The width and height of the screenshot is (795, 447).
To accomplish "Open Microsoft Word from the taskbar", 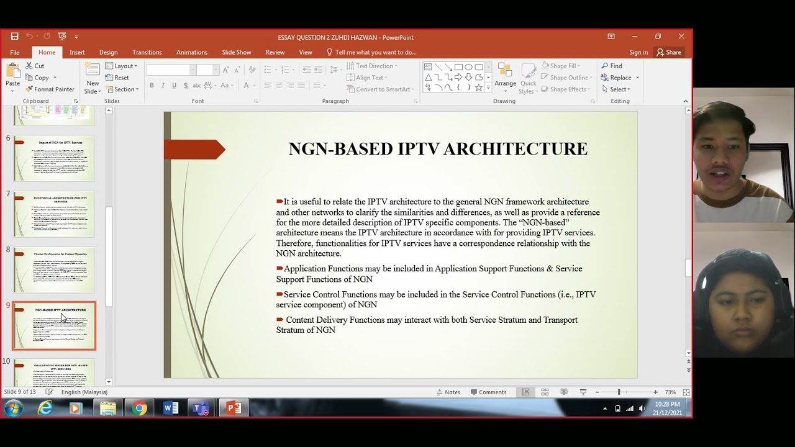I will (171, 408).
